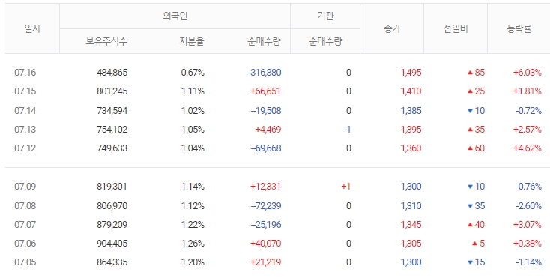
Task: Click the 지분율 column header
Action: tap(192, 41)
